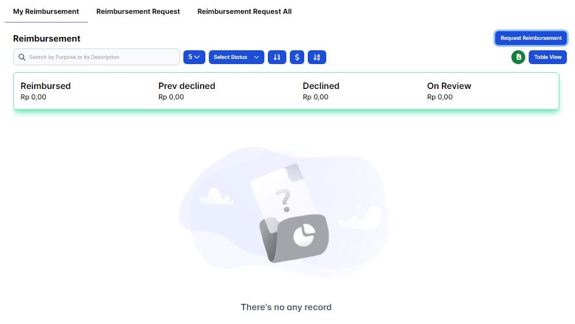Viewport: 575px width, 324px height.
Task: Switch to My Reimbursement tab
Action: point(46,12)
